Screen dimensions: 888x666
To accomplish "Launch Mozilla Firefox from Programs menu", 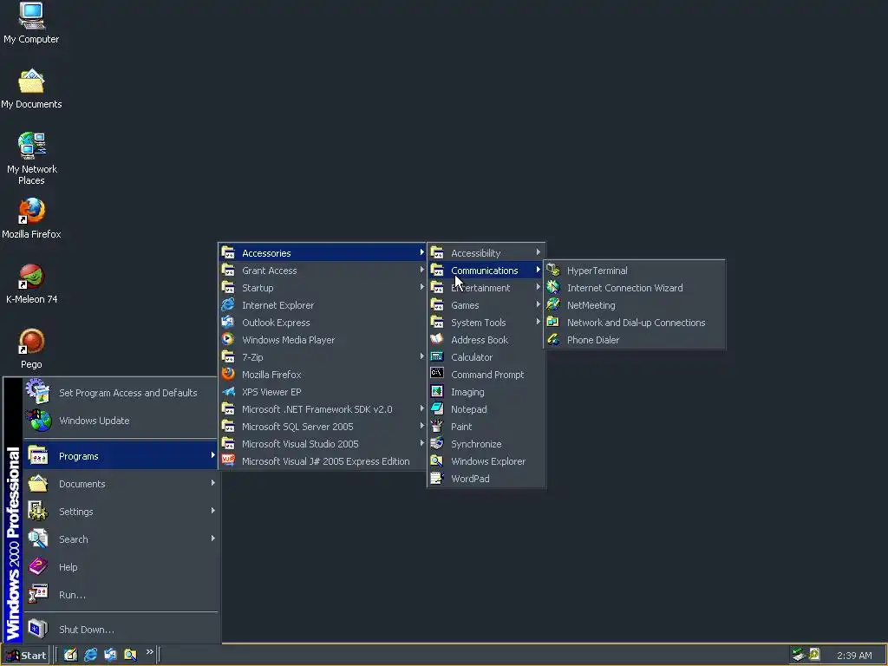I will coord(323,375).
